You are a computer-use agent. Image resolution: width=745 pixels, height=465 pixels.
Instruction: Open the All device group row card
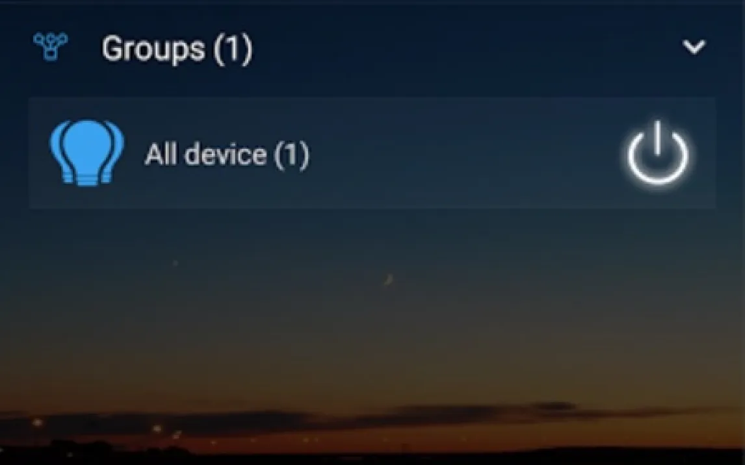click(372, 153)
